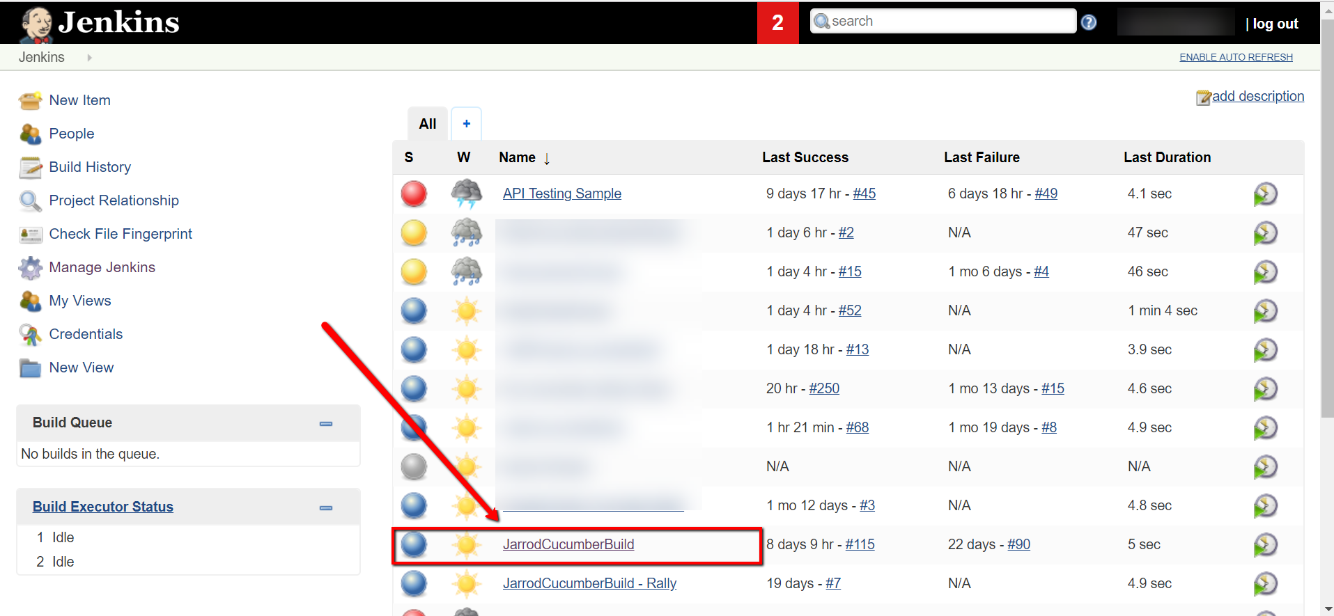
Task: Sort by the Last Success column header
Action: [805, 157]
